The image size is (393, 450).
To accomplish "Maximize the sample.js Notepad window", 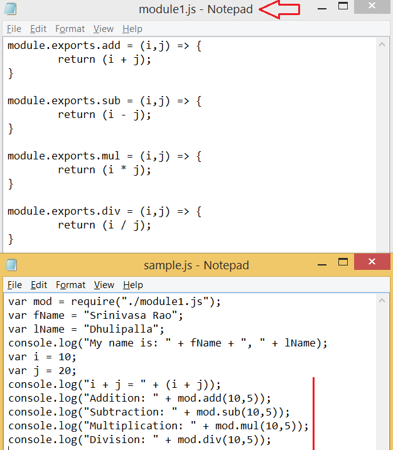I will coord(343,262).
